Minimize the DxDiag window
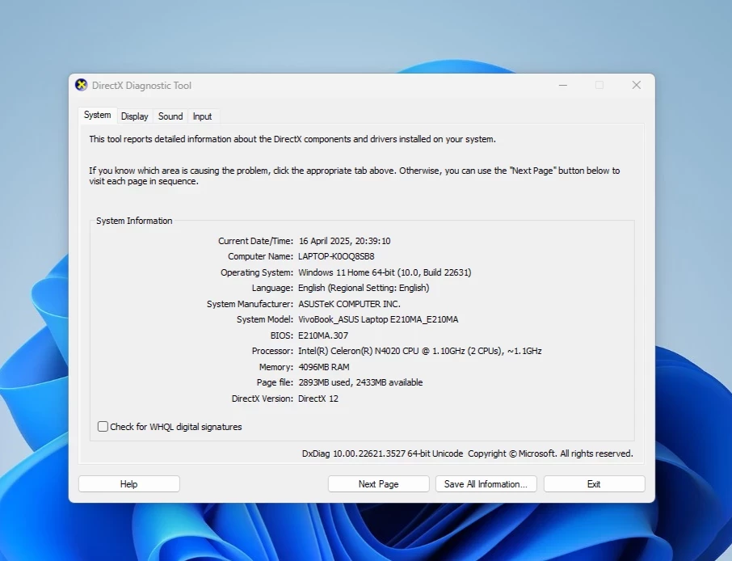 click(563, 85)
